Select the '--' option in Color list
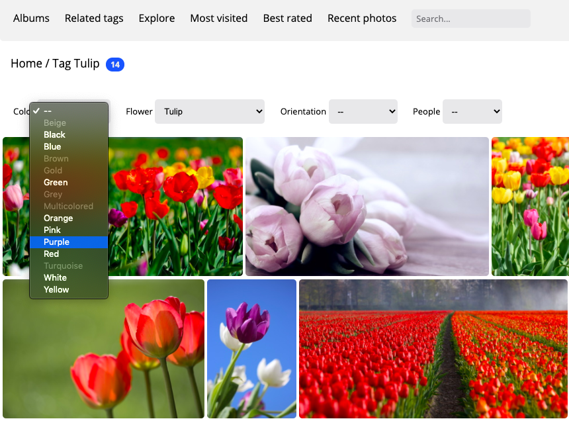569x421 pixels. 69,111
